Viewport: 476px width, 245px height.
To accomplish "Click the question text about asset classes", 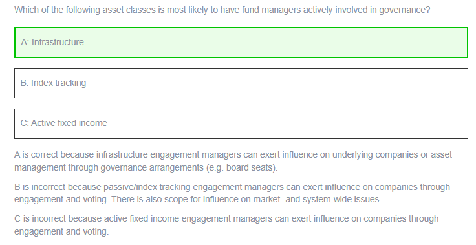I will point(222,10).
